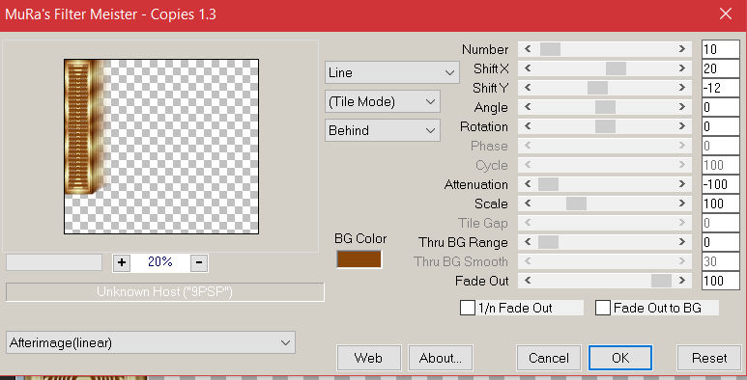
Task: Click left arrow of Angle slider
Action: (528, 107)
